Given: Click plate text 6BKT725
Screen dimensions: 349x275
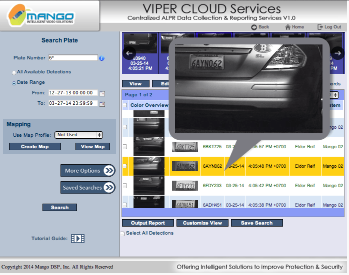Looking at the screenshot, I should point(212,147).
